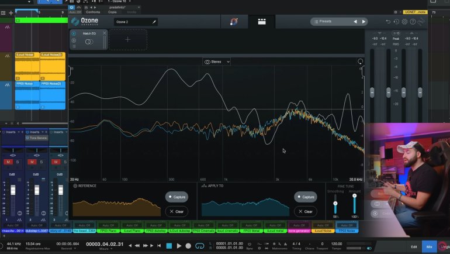450x254 pixels.
Task: Remove the Match EQ module
Action: tap(105, 33)
